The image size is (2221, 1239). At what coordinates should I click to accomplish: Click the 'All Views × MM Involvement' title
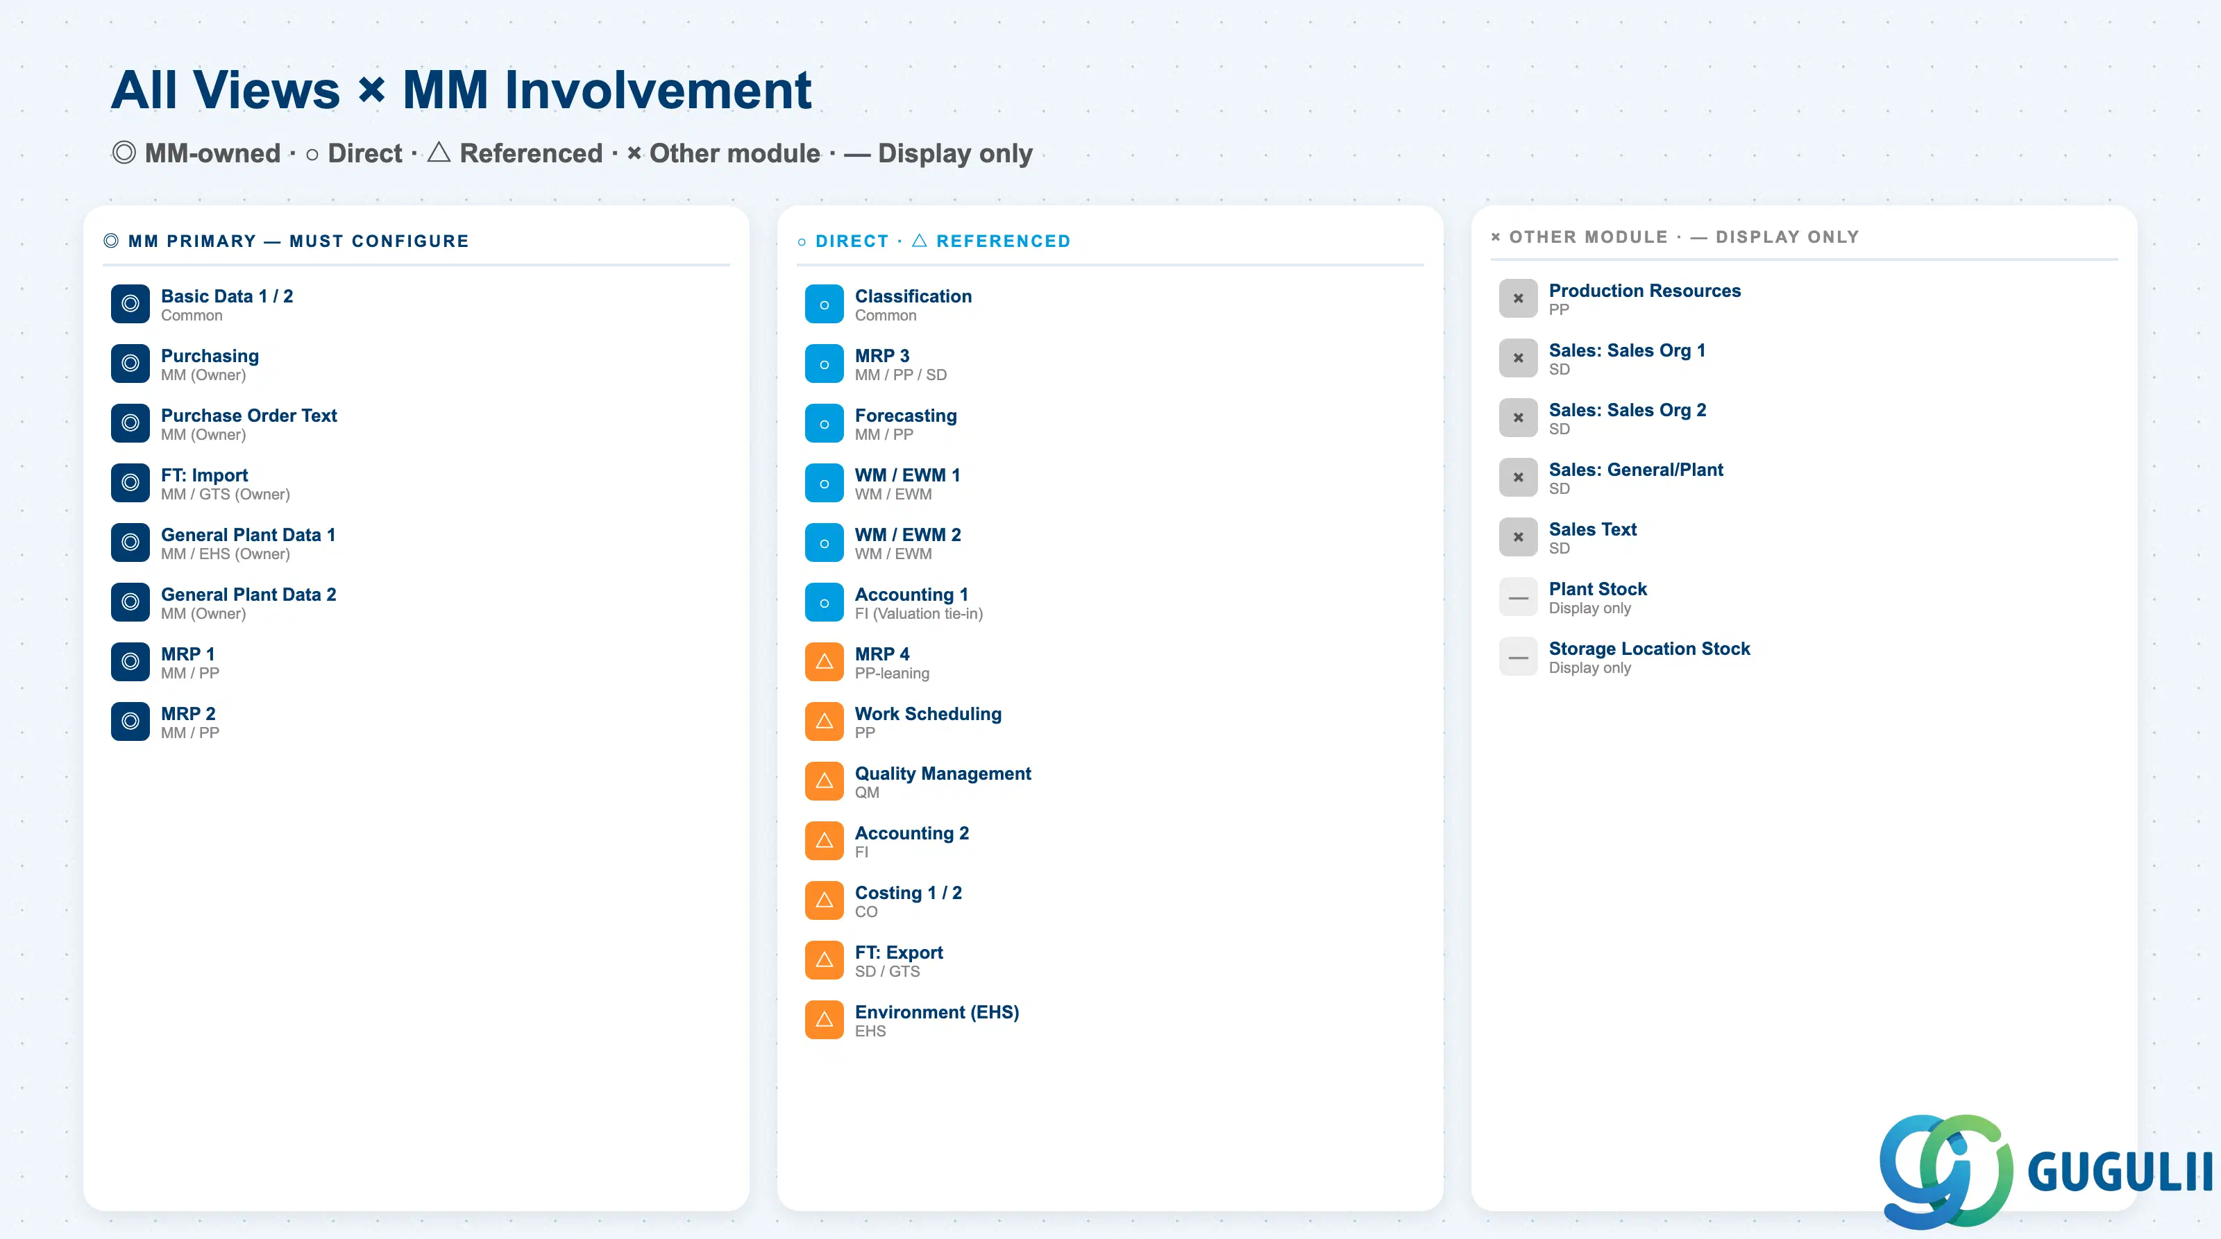coord(462,89)
